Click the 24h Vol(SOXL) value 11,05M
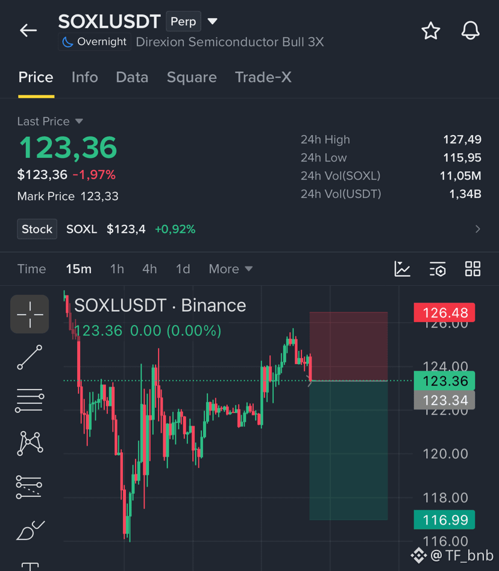 point(460,176)
